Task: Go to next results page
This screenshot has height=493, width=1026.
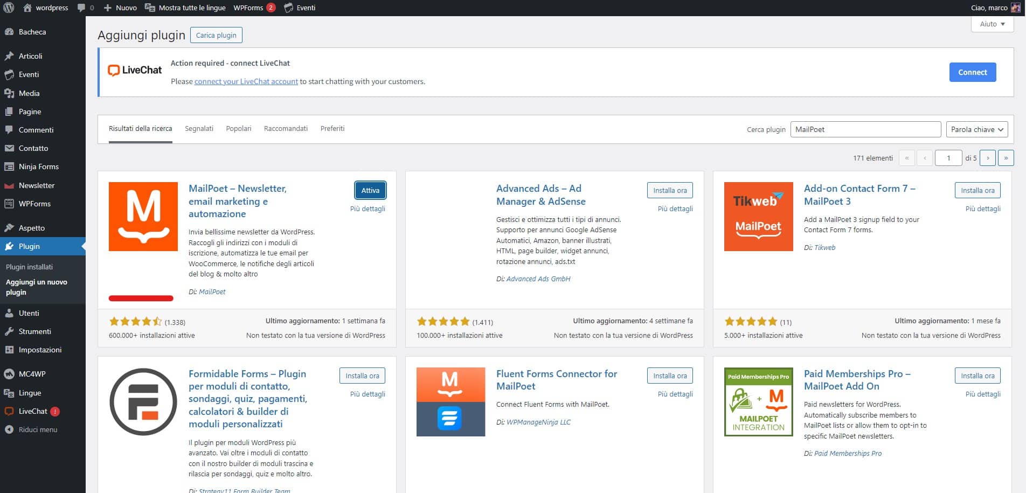Action: [988, 158]
